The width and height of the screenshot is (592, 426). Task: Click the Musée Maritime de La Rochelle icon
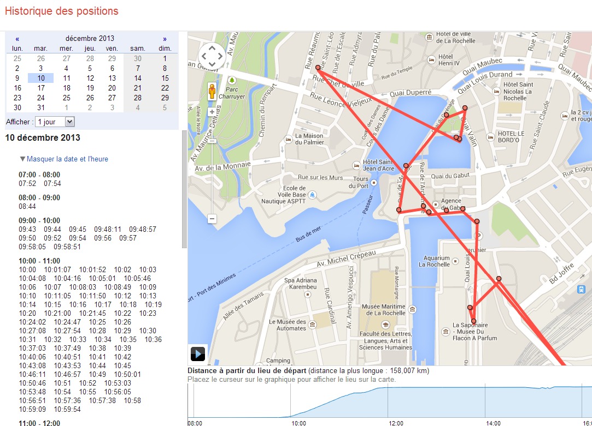tap(413, 310)
